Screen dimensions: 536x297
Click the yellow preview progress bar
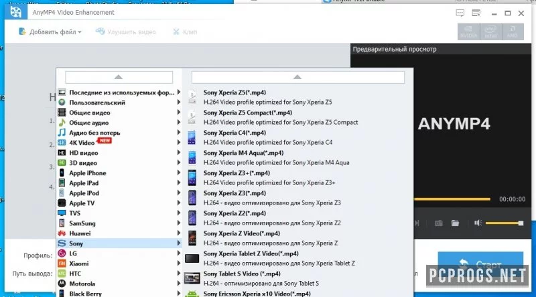452,199
